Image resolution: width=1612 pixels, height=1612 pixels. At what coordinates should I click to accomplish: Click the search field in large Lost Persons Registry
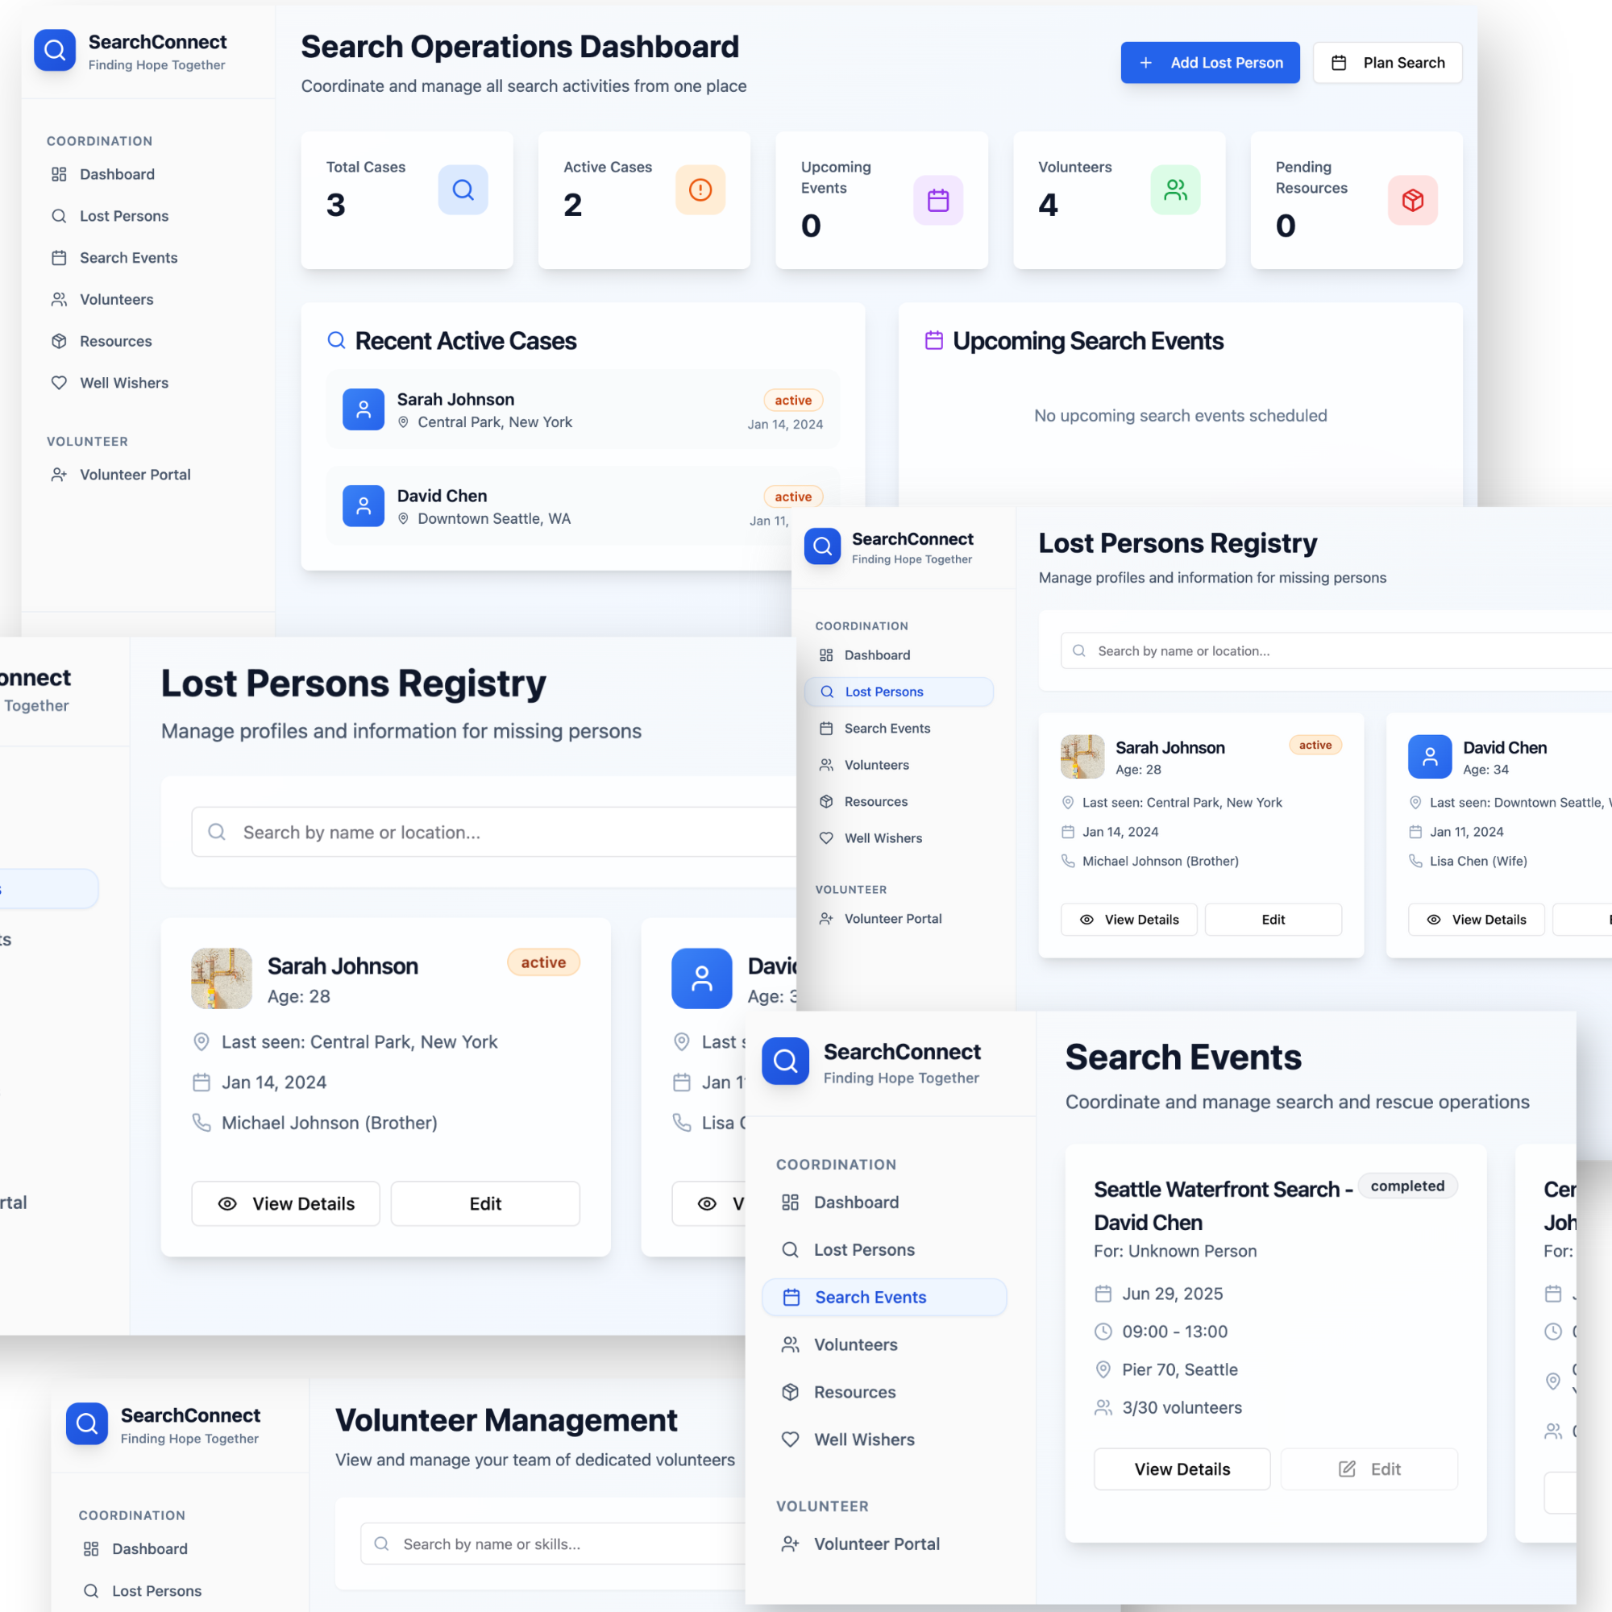[492, 832]
